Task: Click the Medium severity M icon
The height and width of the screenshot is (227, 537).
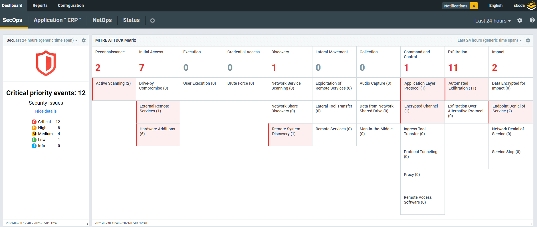Action: click(34, 134)
